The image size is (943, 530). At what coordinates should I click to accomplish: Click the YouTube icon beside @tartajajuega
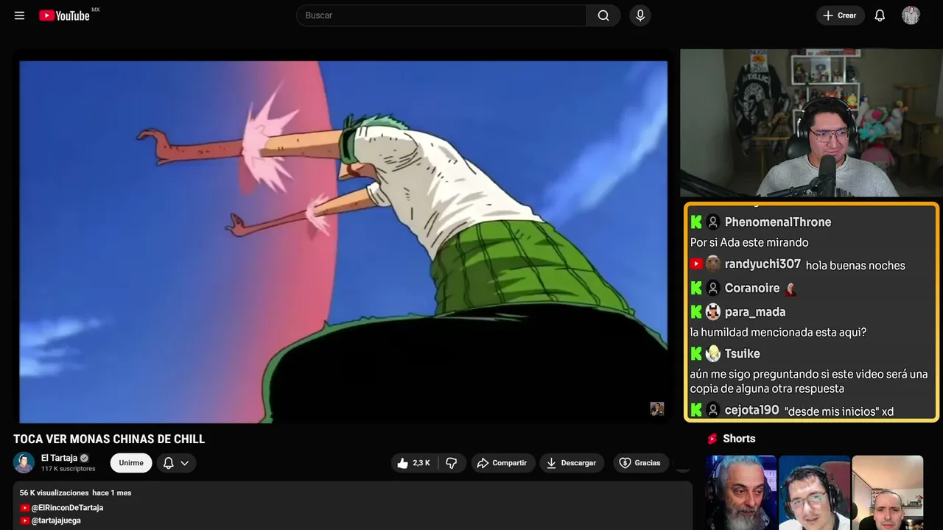coord(24,520)
